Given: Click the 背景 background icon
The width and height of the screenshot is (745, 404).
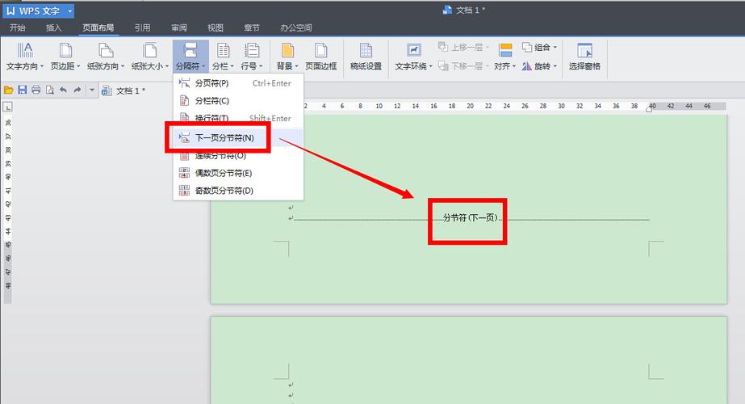Looking at the screenshot, I should coord(287,50).
